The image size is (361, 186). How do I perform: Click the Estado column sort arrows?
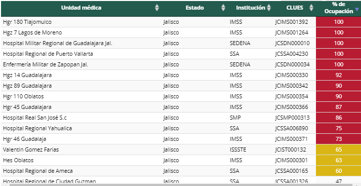[223, 8]
